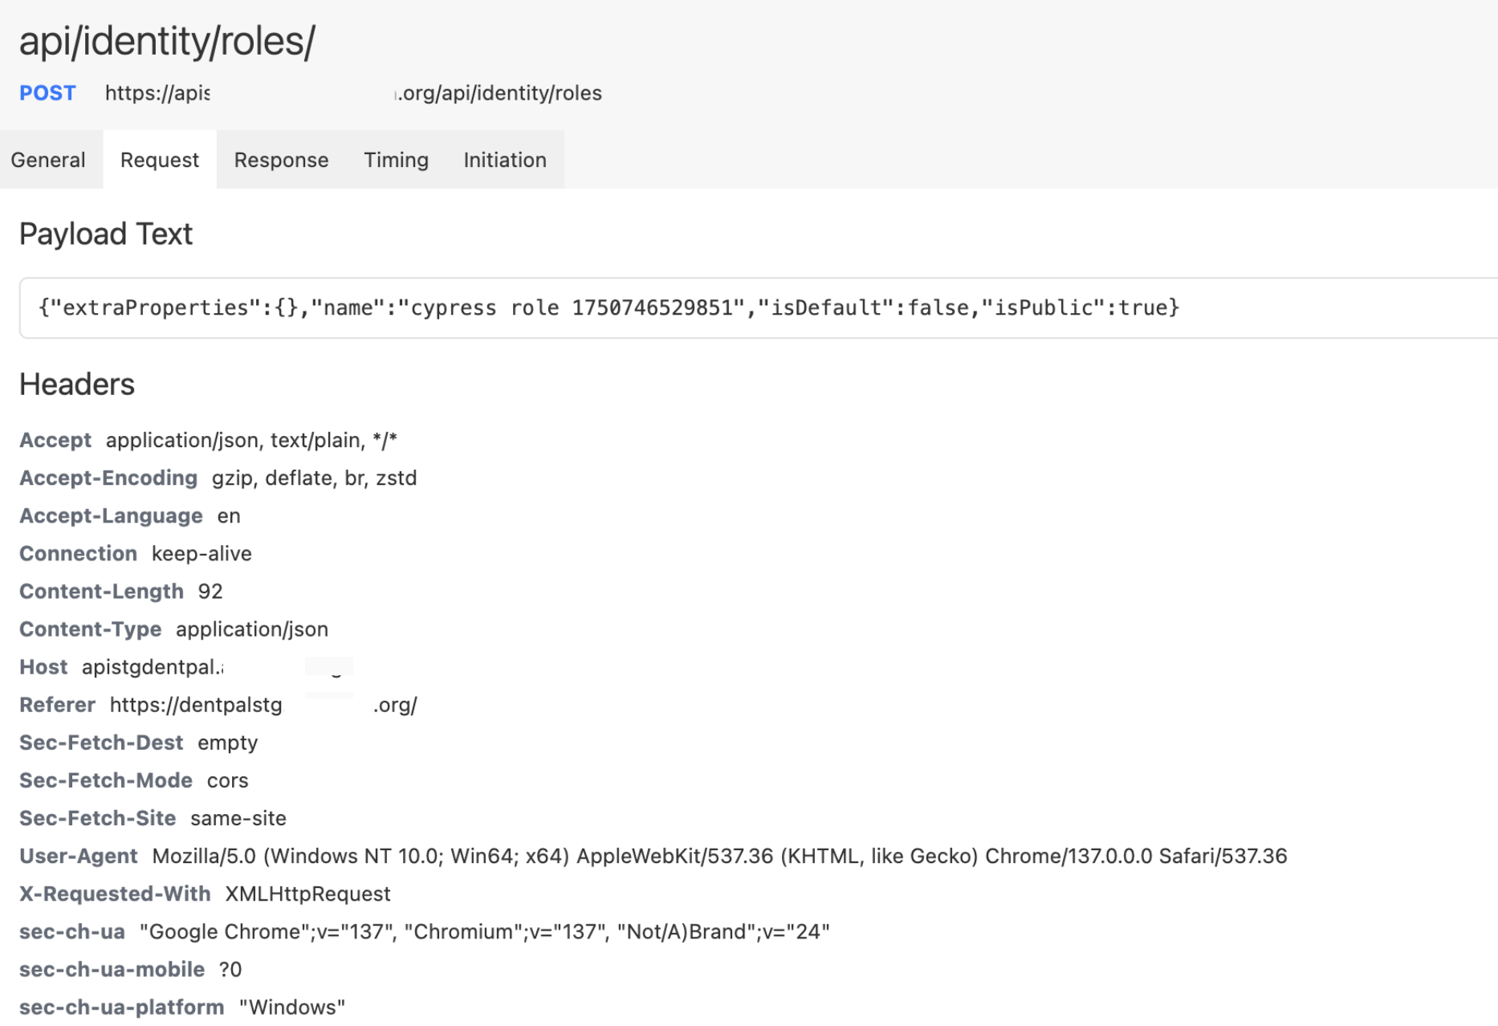Select the User-Agent header value

coord(718,856)
